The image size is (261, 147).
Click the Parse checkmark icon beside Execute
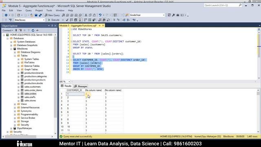tap(67, 20)
